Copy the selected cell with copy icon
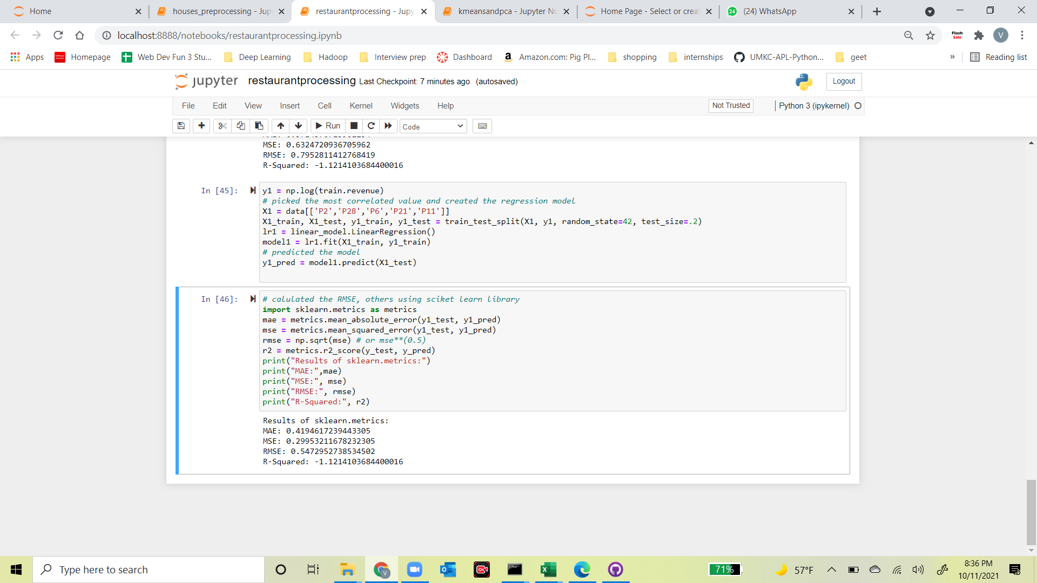1037x583 pixels. 241,126
